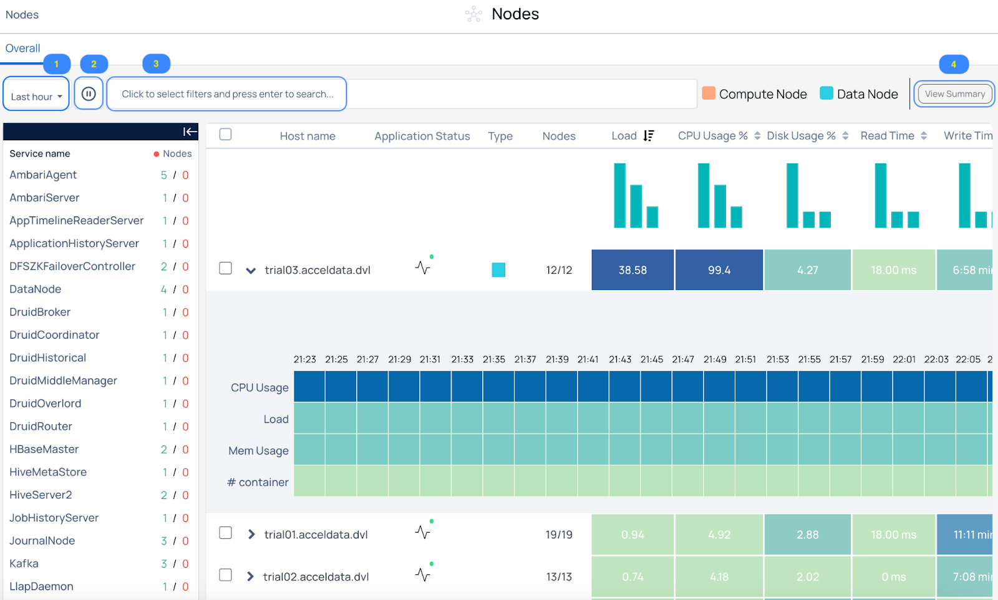Collapse the trial03.acceldata.dvl row

click(x=251, y=271)
